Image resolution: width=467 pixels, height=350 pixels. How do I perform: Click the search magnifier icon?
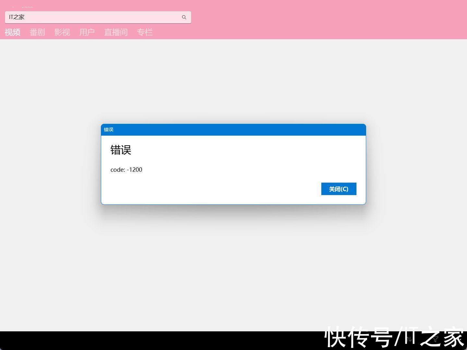coord(184,17)
